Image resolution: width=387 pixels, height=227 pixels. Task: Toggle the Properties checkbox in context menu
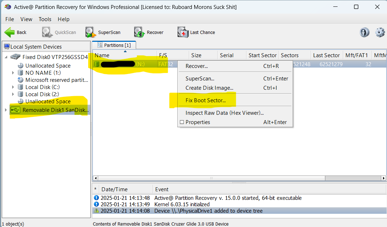click(x=182, y=122)
